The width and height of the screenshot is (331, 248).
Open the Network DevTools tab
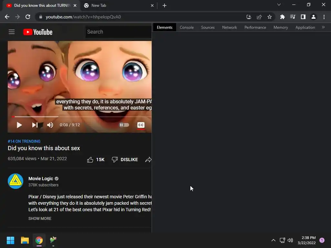230,27
